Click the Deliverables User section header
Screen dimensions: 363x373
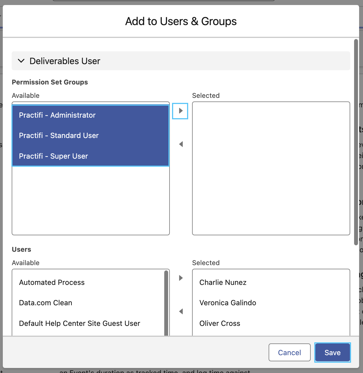click(x=181, y=61)
